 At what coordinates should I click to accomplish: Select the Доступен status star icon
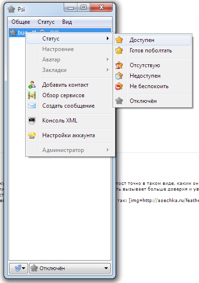[119, 40]
